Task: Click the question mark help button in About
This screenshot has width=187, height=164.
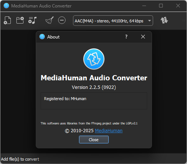Action: 126,37
